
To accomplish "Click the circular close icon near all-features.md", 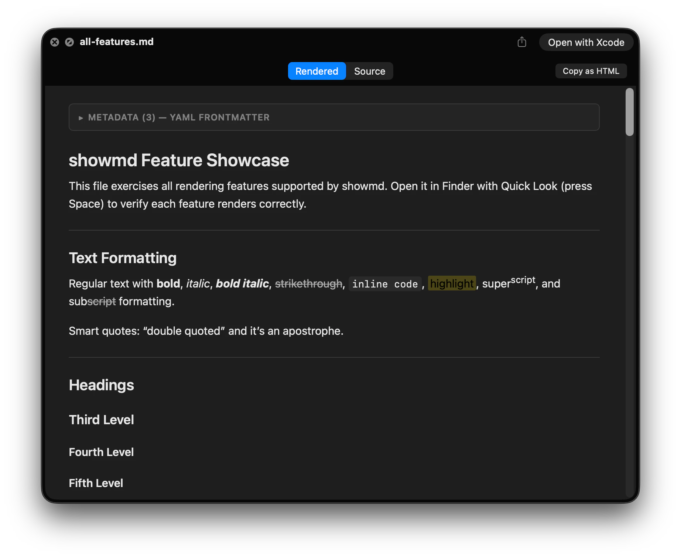I will click(x=55, y=42).
